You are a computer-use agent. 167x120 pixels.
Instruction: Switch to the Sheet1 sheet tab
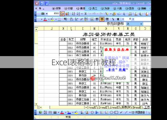click(115, 107)
